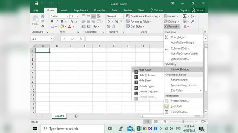Click the New Sheet plus button
The width and height of the screenshot is (238, 133).
point(75,116)
